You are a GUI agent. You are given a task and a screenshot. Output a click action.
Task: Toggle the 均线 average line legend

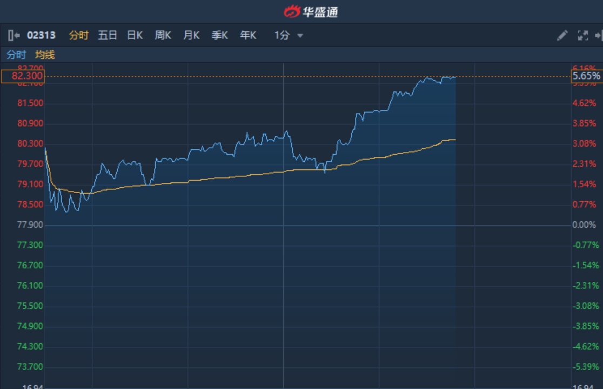tap(45, 55)
